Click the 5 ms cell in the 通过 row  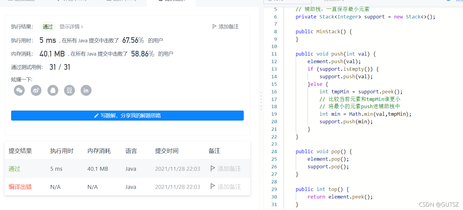pyautogui.click(x=56, y=169)
